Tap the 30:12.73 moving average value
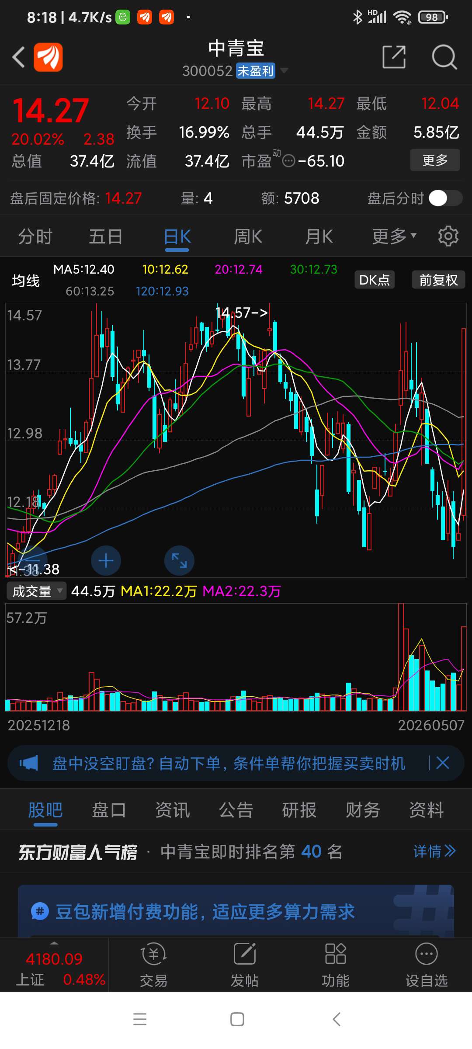 (314, 269)
